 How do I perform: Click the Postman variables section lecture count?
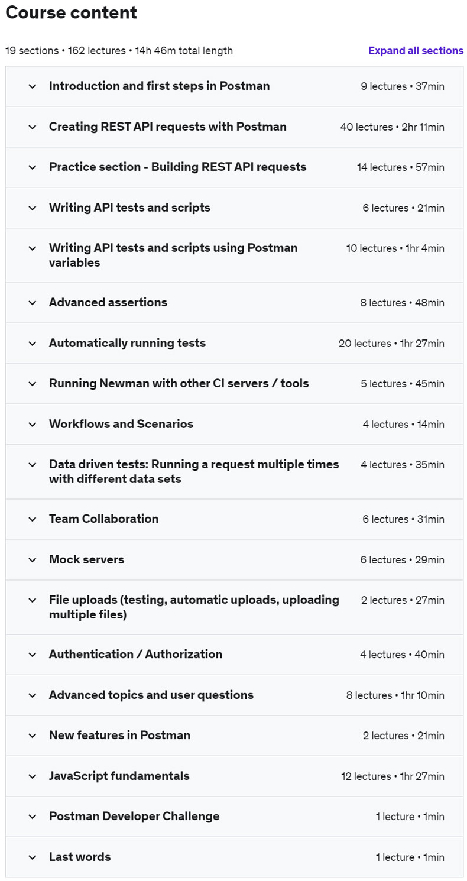[x=395, y=248]
